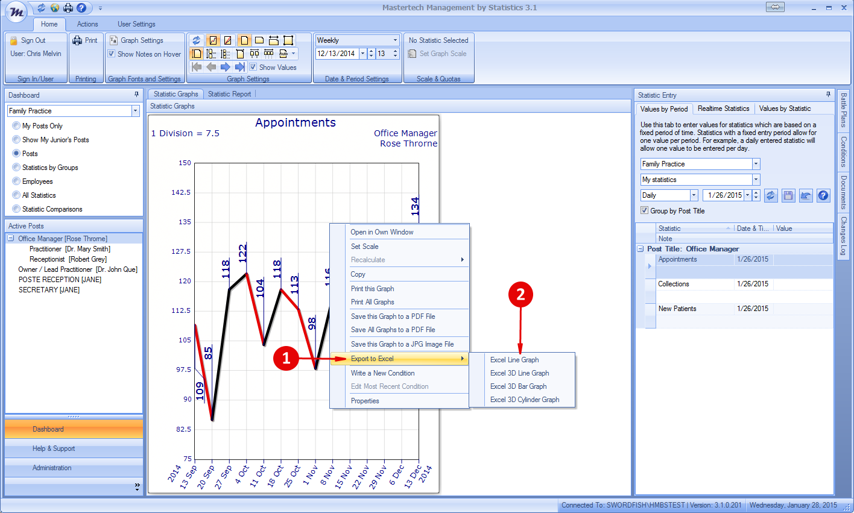Open 'Help & Support' navigation section
The height and width of the screenshot is (513, 854).
click(74, 448)
